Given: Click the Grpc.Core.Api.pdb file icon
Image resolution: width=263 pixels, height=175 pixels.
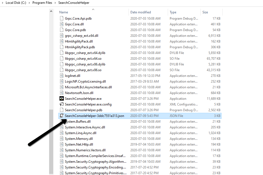Looking at the screenshot, I should tap(62, 19).
